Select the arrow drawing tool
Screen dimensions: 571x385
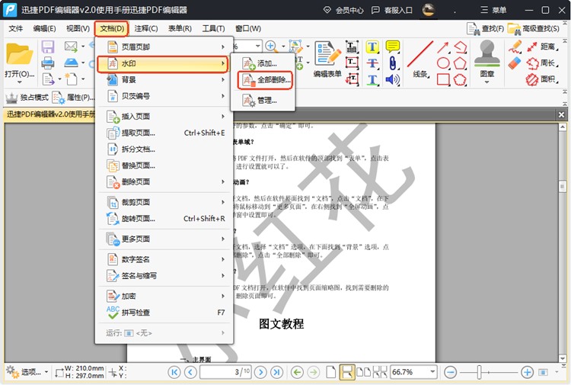tap(443, 47)
